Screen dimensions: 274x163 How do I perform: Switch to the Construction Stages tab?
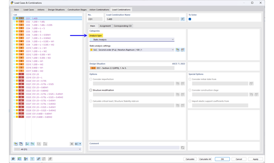coord(77,10)
